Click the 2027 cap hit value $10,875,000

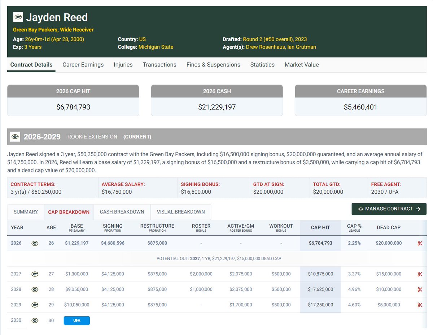[320, 274]
